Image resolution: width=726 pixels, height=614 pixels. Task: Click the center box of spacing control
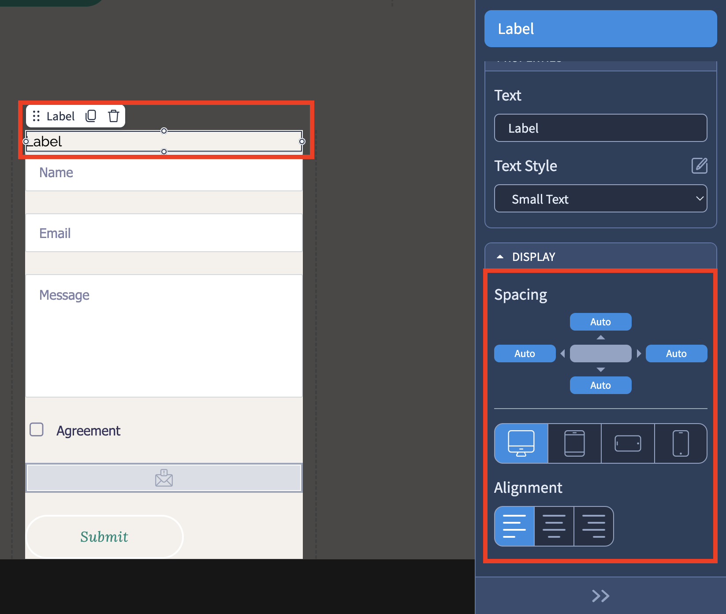600,354
